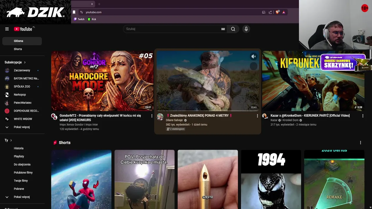Viewport: 372px width, 209px height.
Task: Click the Brave Shields lion icon
Action: pyautogui.click(x=277, y=12)
